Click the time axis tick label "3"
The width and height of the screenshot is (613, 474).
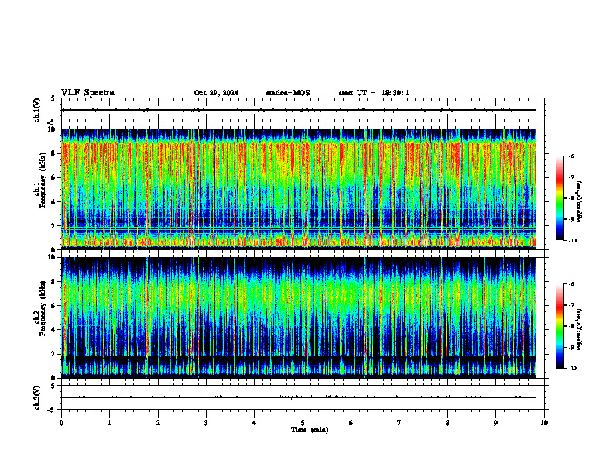click(206, 423)
